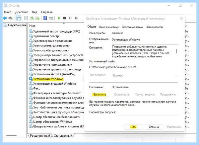This screenshot has width=199, height=145.
Task: Switch to the Зависимости tab
Action: tap(154, 27)
